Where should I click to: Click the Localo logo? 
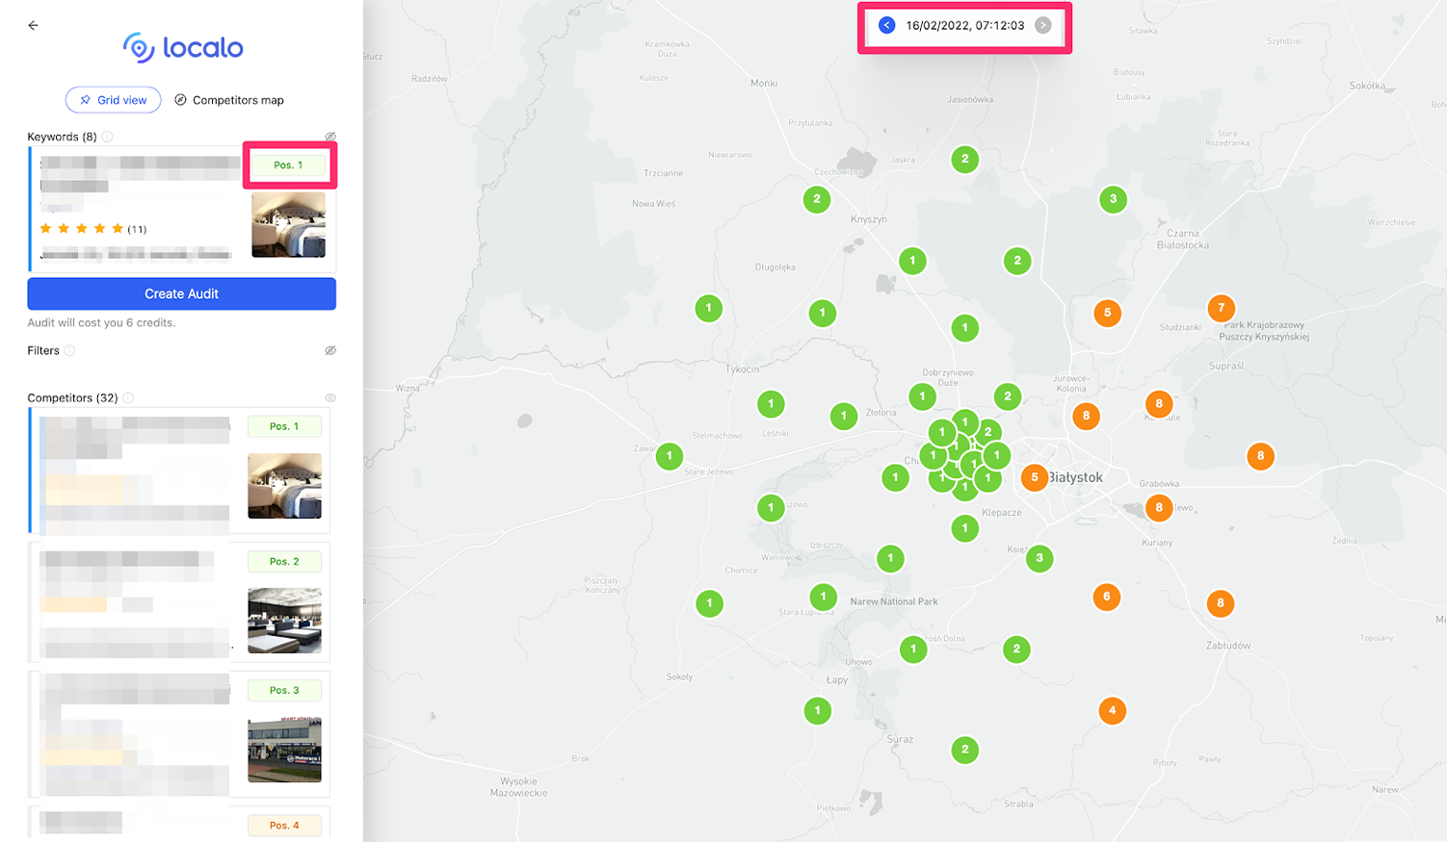click(x=183, y=47)
